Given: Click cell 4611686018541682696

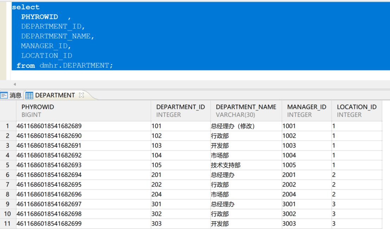Looking at the screenshot, I should (83, 194).
